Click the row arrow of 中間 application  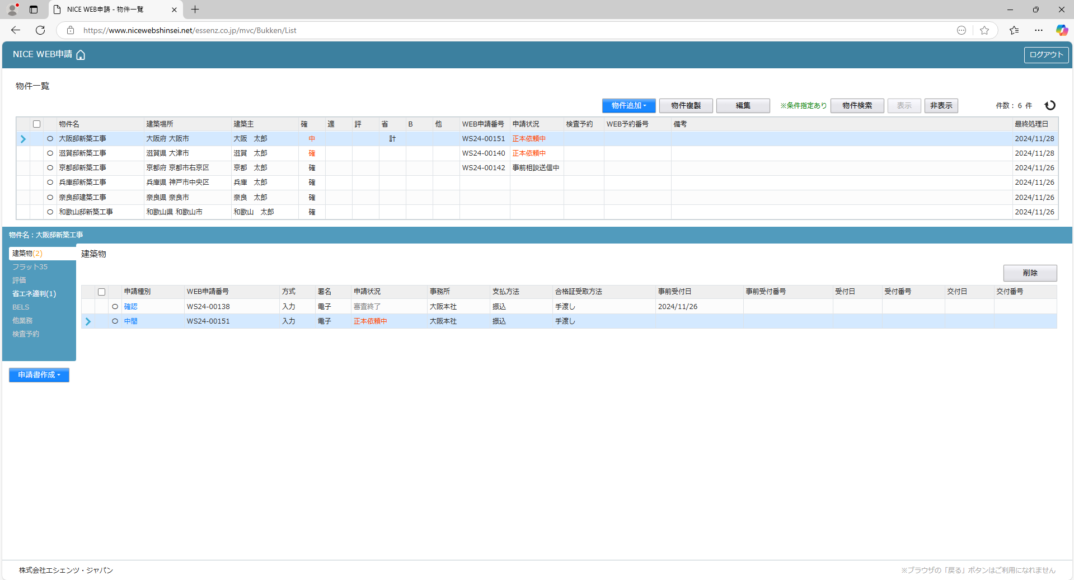coord(88,321)
